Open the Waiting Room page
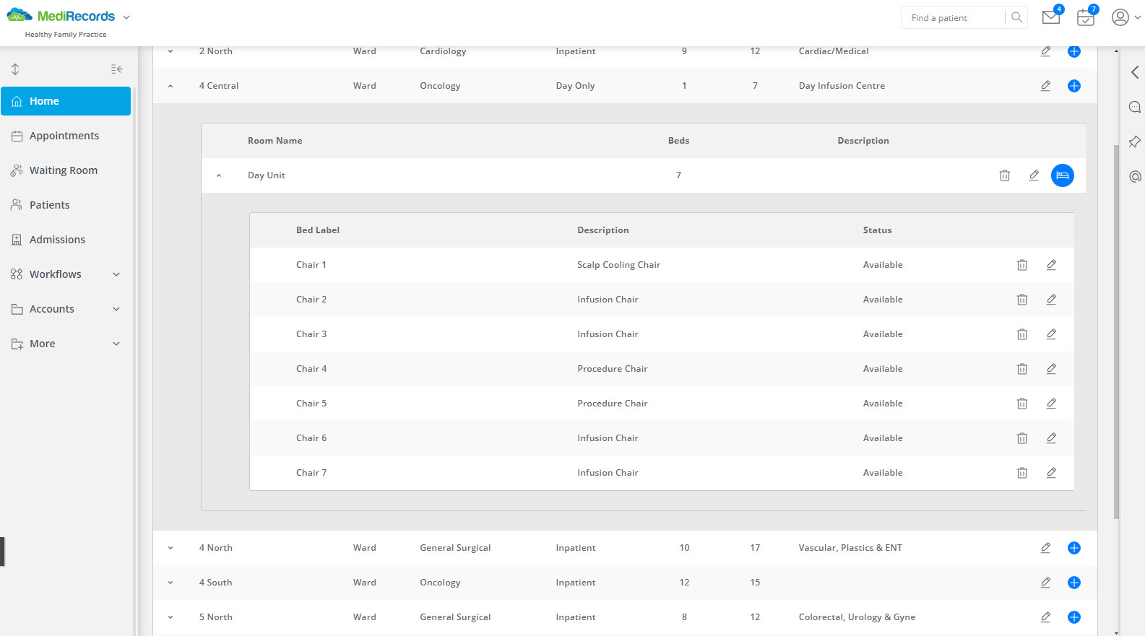 [x=63, y=170]
